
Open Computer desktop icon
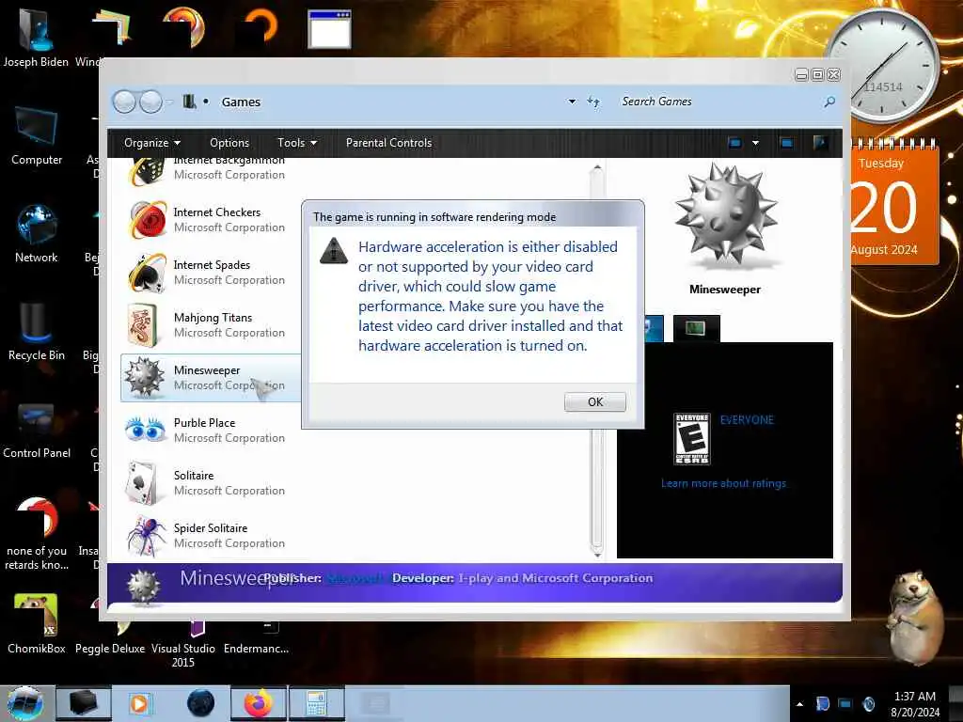click(37, 135)
